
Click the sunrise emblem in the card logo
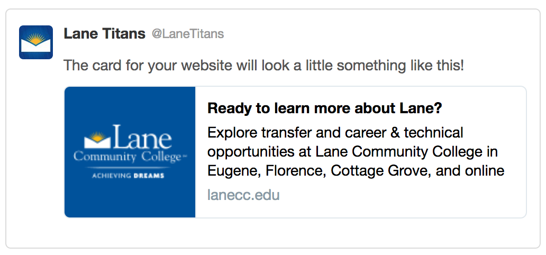pos(97,140)
